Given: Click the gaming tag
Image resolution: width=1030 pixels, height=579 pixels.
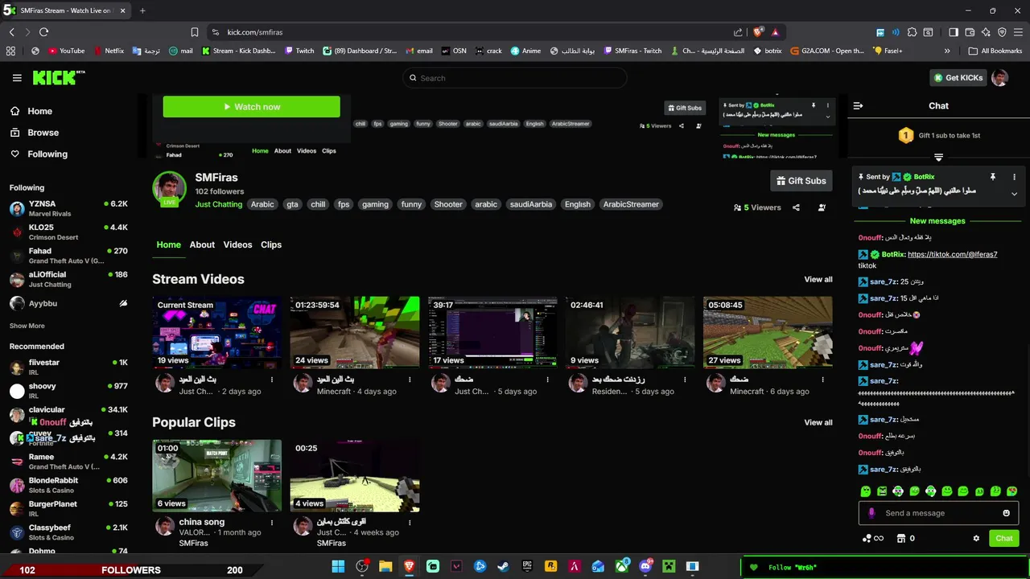Looking at the screenshot, I should (375, 204).
